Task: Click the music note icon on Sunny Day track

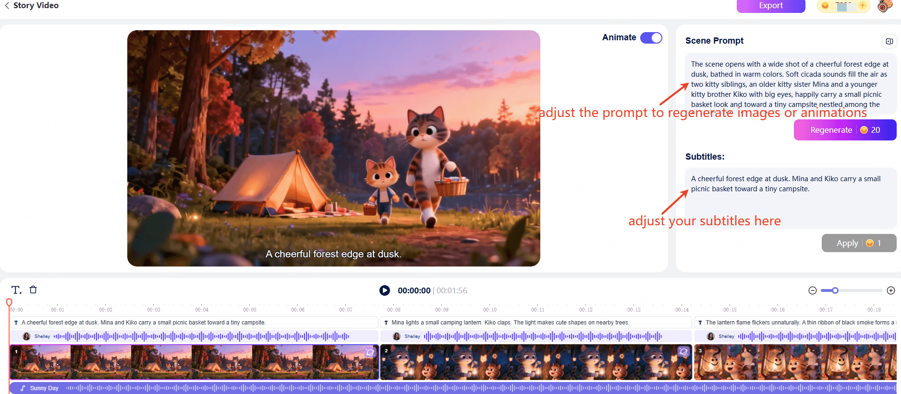Action: pyautogui.click(x=23, y=388)
